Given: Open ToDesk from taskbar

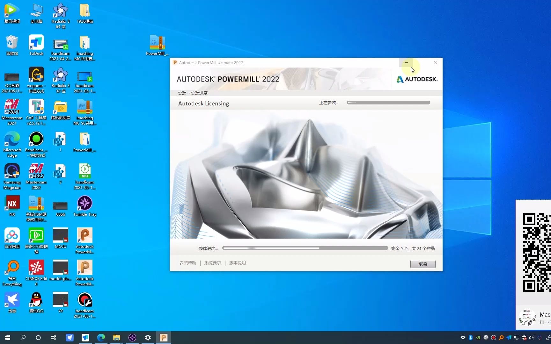Looking at the screenshot, I should (85, 338).
